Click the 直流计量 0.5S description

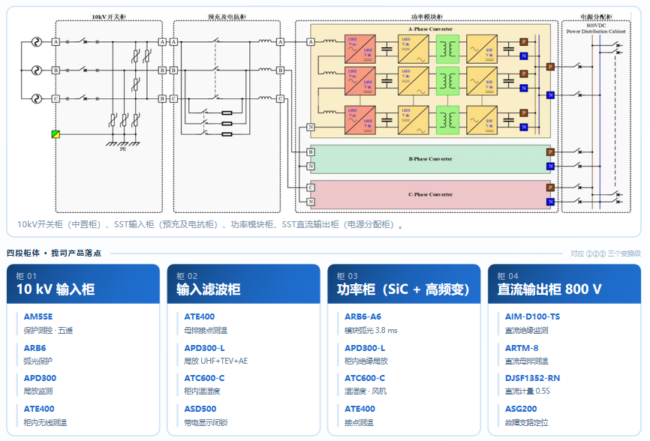click(x=528, y=391)
